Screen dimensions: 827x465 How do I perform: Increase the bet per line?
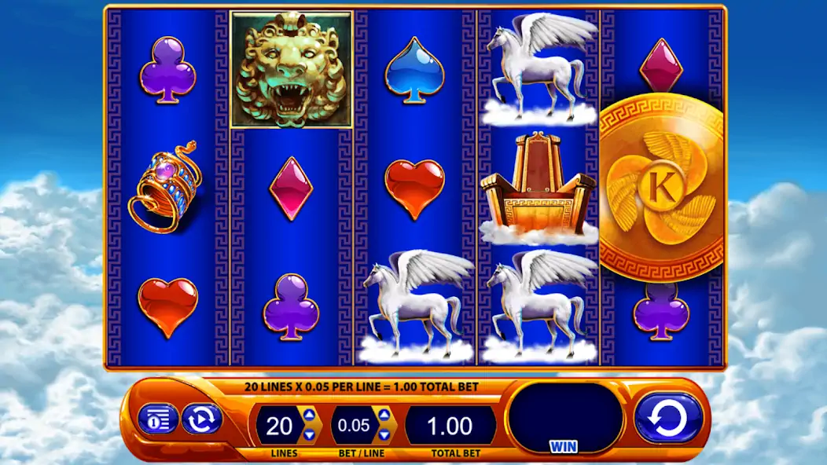click(384, 415)
